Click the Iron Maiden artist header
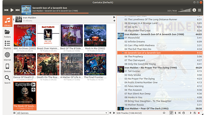The height and width of the screenshot is (115, 206). pyautogui.click(x=27, y=18)
